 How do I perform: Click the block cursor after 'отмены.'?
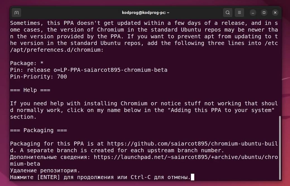[x=193, y=177]
